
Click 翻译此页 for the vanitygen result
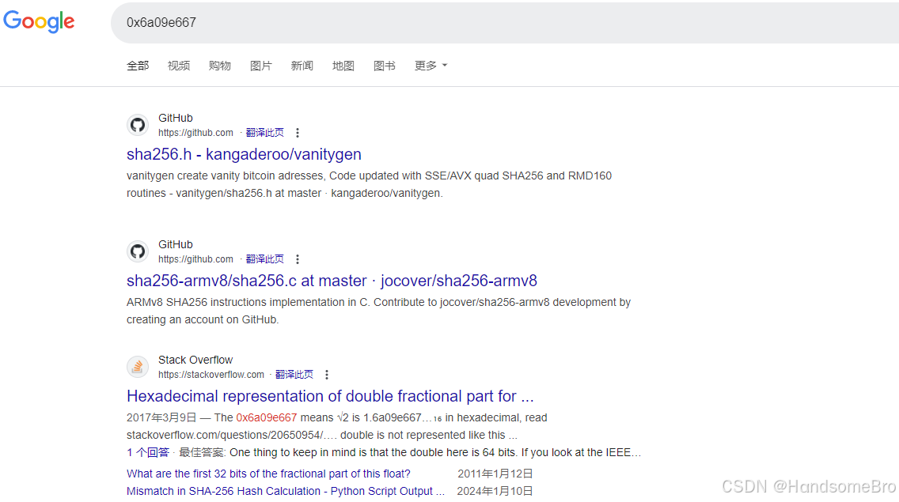(x=265, y=133)
